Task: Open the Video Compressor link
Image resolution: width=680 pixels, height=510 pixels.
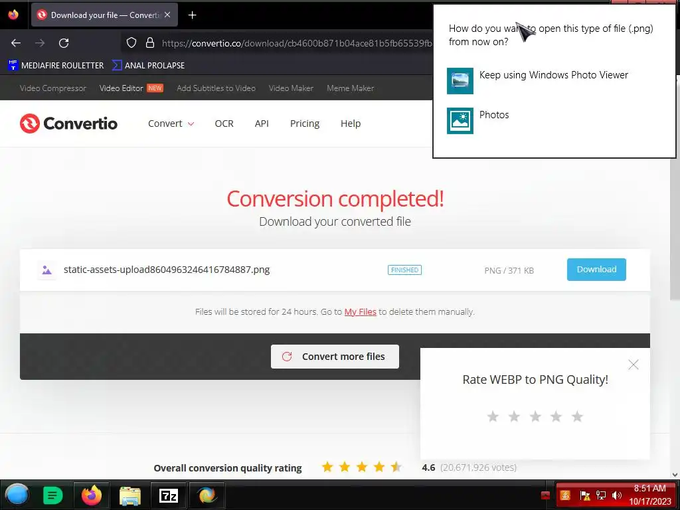Action: coord(53,88)
